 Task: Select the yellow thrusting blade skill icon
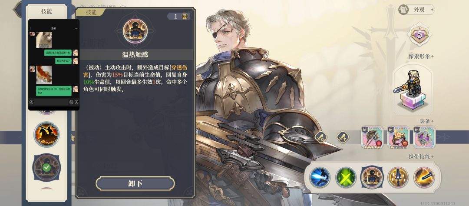click(424, 177)
